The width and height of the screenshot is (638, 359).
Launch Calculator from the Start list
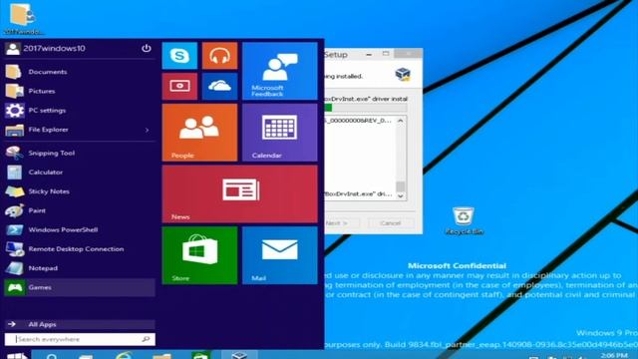click(x=80, y=172)
